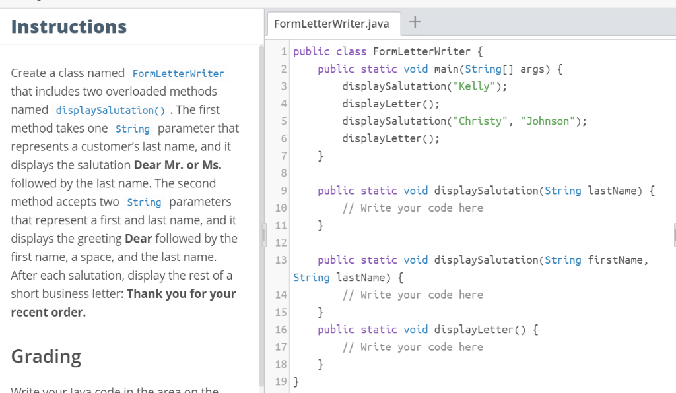This screenshot has width=676, height=393.
Task: Click the first String inline code reference
Action: 132,129
